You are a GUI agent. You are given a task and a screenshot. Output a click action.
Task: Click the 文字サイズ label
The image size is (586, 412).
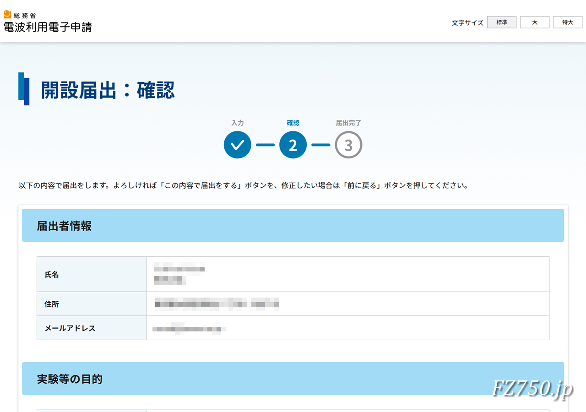[467, 22]
